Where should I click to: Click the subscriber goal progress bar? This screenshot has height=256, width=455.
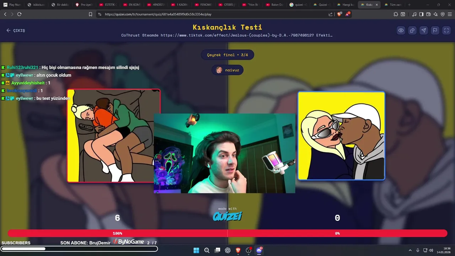tap(79, 249)
